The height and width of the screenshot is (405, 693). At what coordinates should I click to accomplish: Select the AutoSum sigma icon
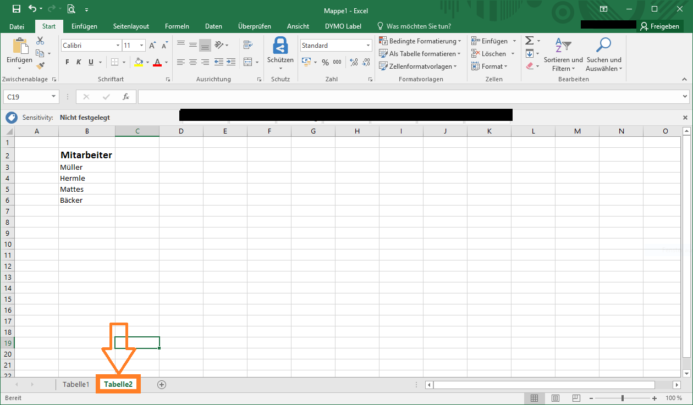529,40
